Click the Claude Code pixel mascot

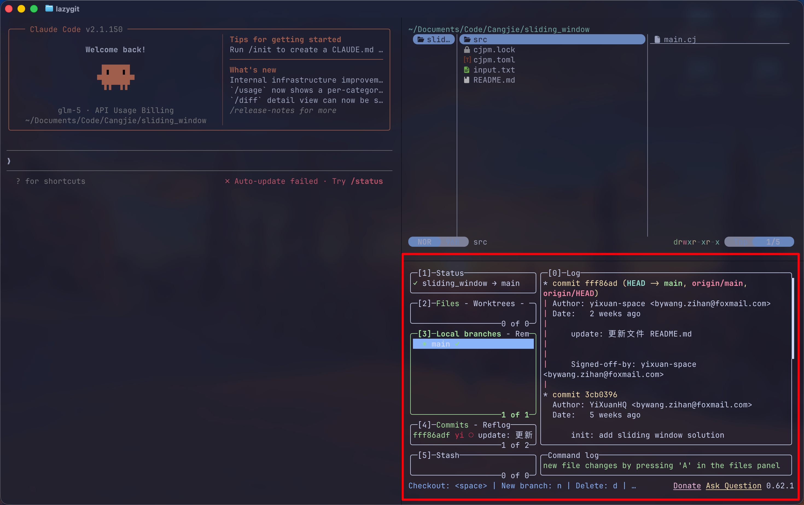pos(115,77)
